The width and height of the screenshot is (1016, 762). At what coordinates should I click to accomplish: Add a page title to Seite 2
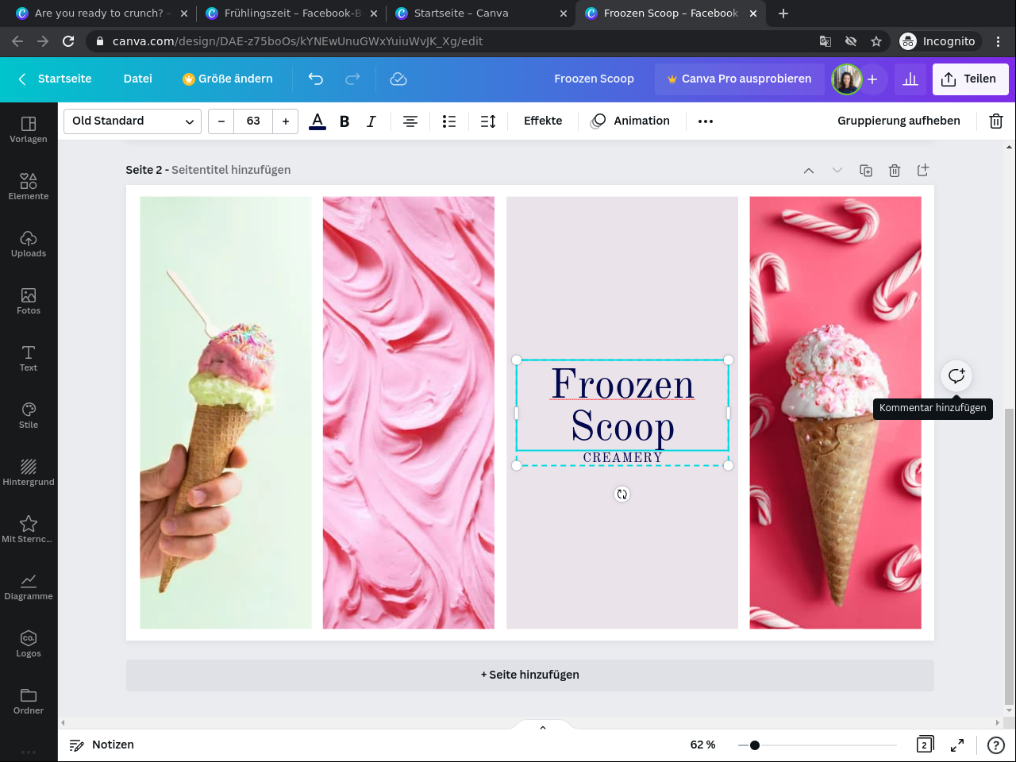point(231,170)
